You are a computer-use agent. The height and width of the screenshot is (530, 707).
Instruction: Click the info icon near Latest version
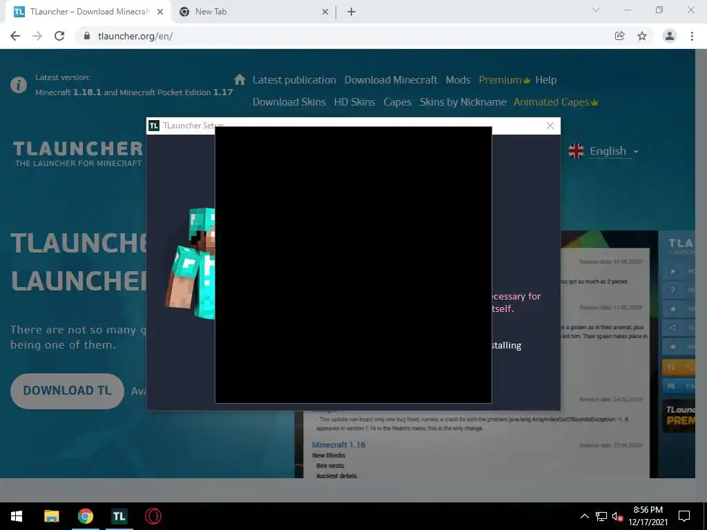point(19,85)
